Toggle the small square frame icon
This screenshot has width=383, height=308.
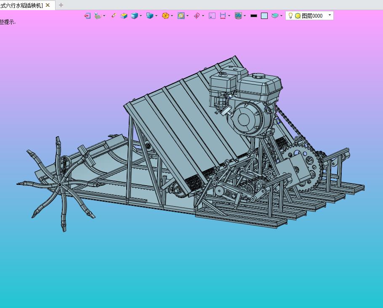click(x=212, y=16)
